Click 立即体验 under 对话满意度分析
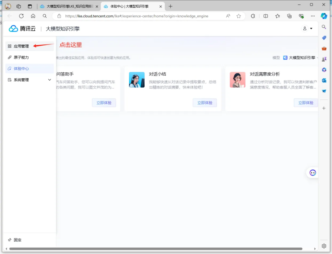 click(x=305, y=103)
